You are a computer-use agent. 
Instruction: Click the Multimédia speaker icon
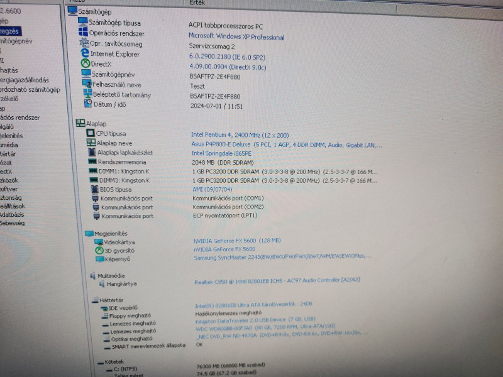coord(93,275)
